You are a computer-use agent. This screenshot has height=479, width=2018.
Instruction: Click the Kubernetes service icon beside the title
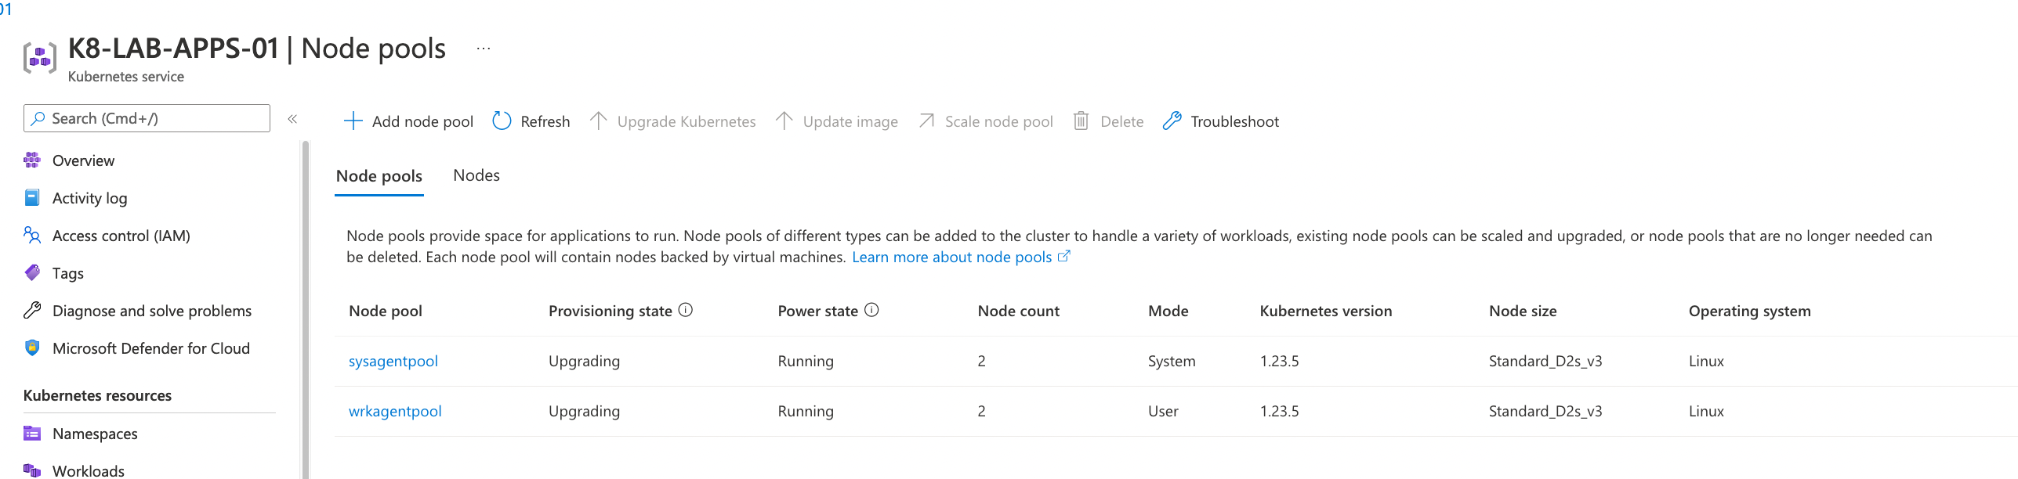click(40, 59)
